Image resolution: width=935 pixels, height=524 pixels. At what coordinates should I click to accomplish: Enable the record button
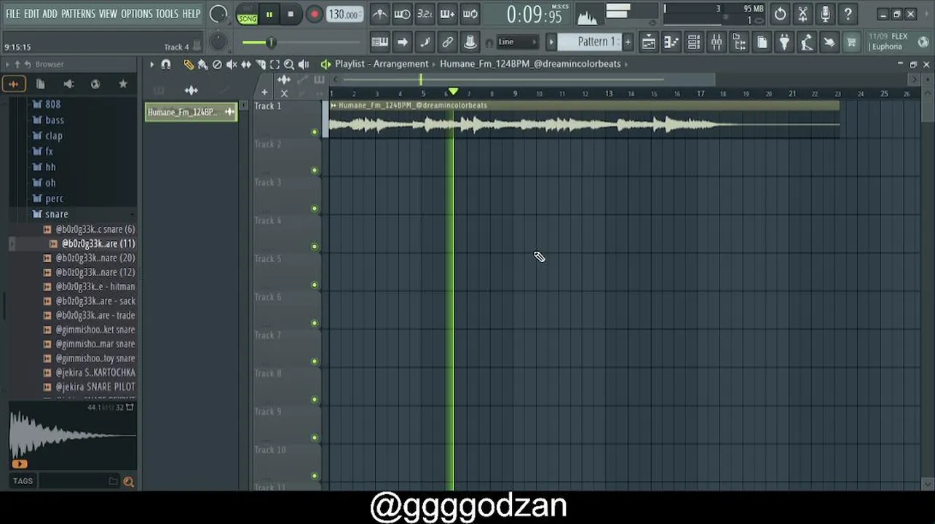(x=314, y=15)
